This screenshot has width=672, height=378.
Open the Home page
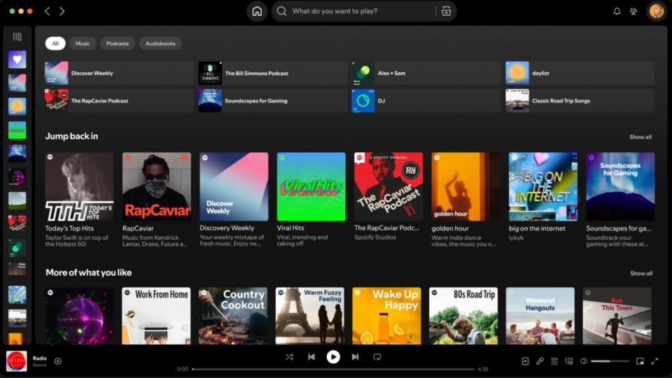coord(257,11)
